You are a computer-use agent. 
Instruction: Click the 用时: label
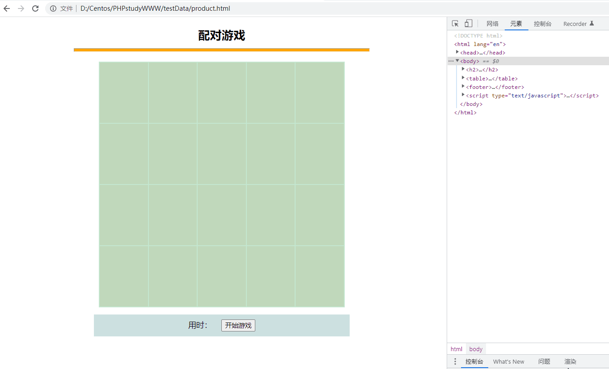198,325
